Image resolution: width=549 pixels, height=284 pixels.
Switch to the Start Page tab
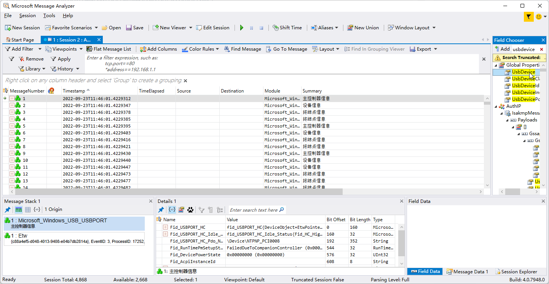tap(20, 40)
